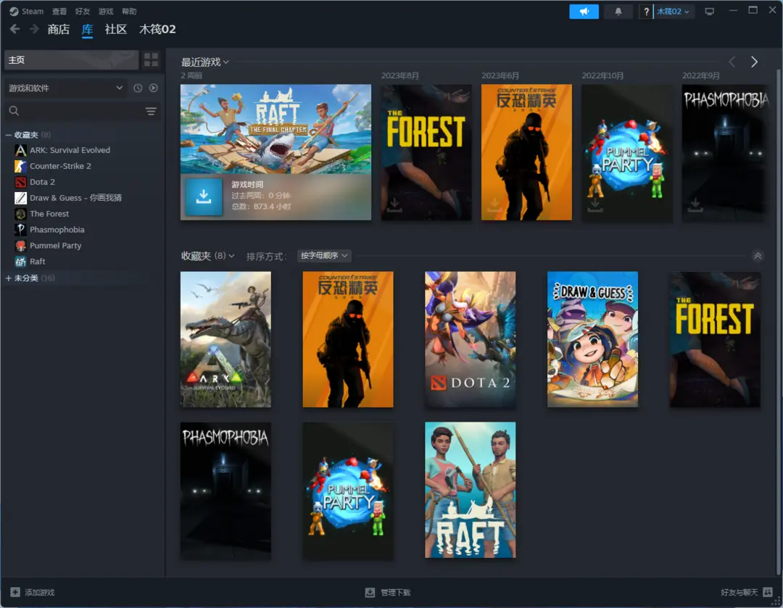
Task: Open Phasmophobia cover in recent games row
Action: tap(725, 152)
